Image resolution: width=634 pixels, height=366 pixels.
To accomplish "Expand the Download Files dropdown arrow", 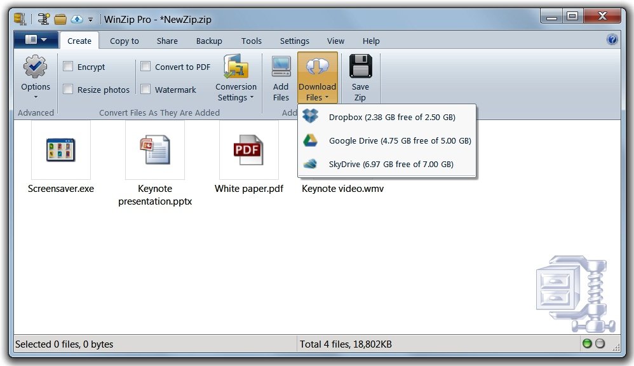I will pyautogui.click(x=327, y=97).
